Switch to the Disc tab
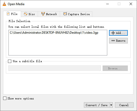This screenshot has width=137, height=111. [29, 14]
